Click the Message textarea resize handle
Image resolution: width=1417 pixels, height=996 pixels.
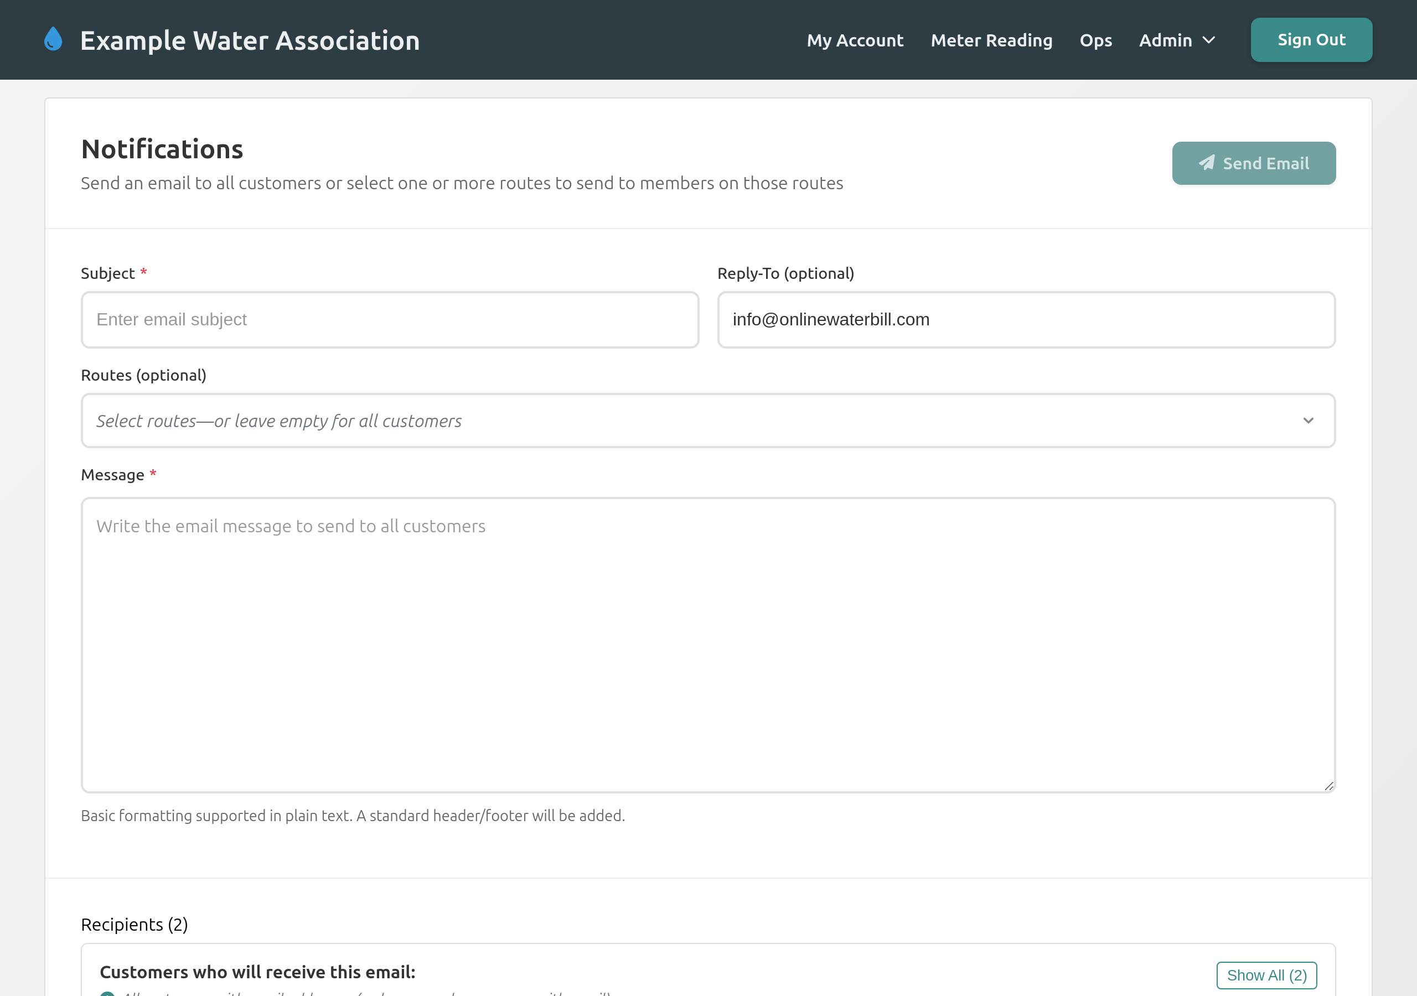(1329, 786)
